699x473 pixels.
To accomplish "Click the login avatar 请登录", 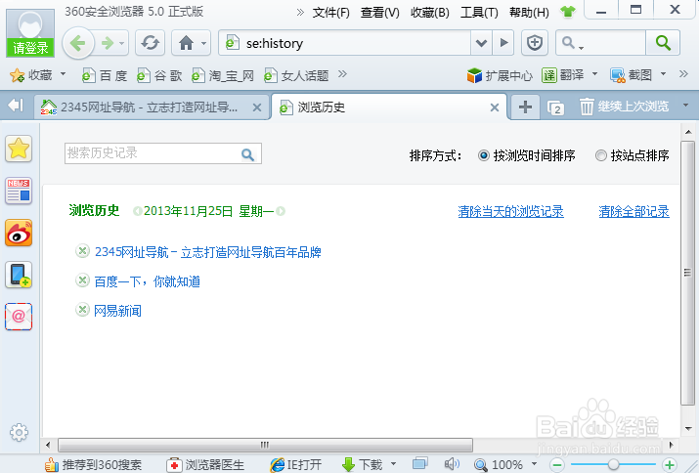I will (x=30, y=33).
